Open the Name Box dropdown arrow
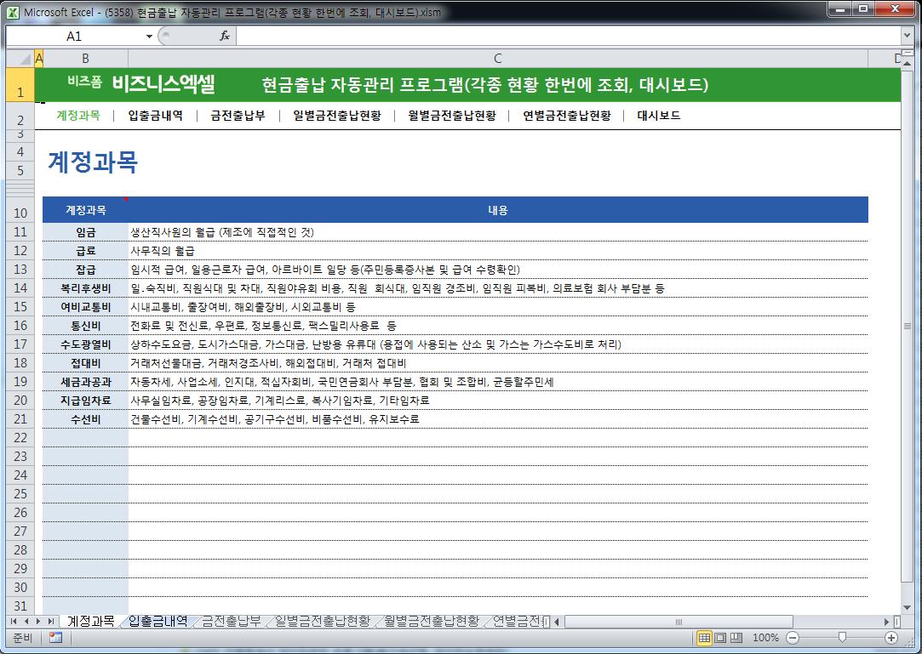The image size is (922, 654). (x=149, y=37)
